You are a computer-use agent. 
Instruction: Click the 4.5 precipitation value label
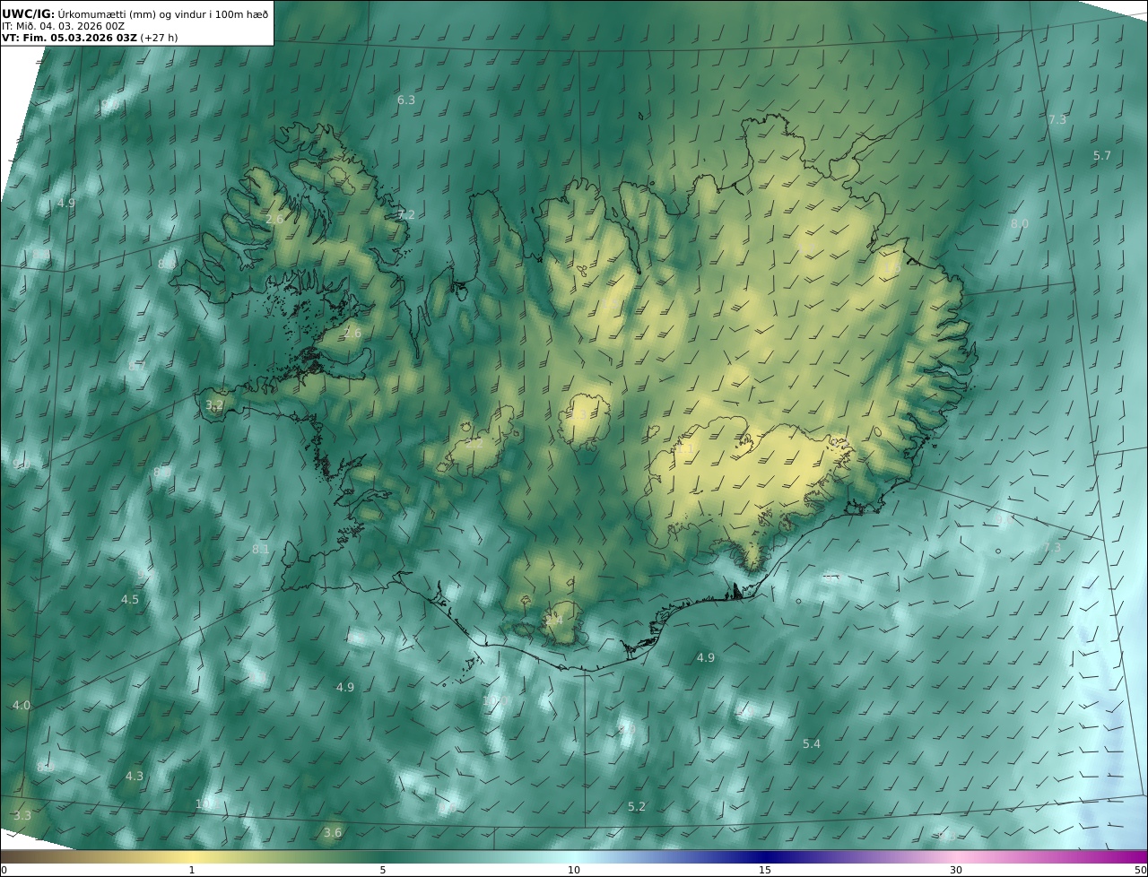point(130,599)
